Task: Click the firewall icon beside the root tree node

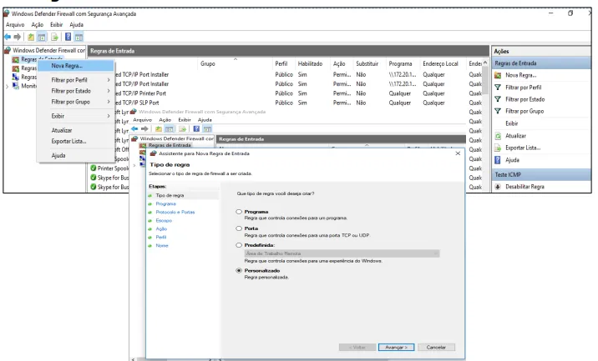Action: point(8,50)
